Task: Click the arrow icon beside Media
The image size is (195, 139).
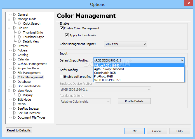Action: (x=15, y=104)
